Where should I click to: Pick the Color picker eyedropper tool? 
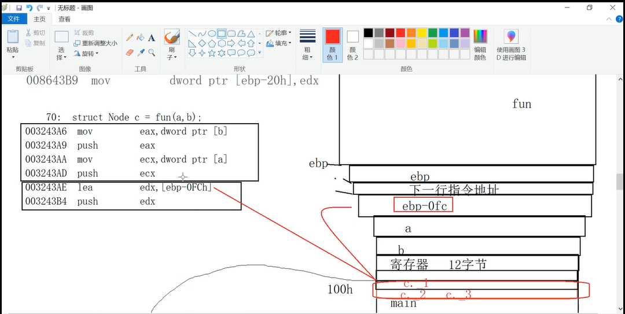(x=141, y=53)
